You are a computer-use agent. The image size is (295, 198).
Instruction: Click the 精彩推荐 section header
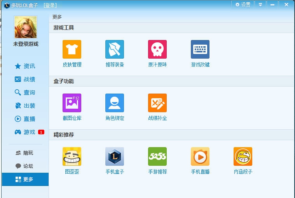pyautogui.click(x=64, y=135)
